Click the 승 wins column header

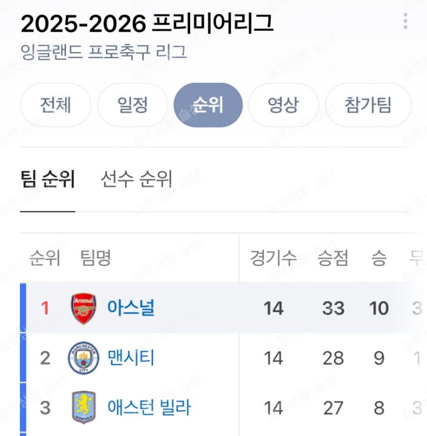pos(379,258)
